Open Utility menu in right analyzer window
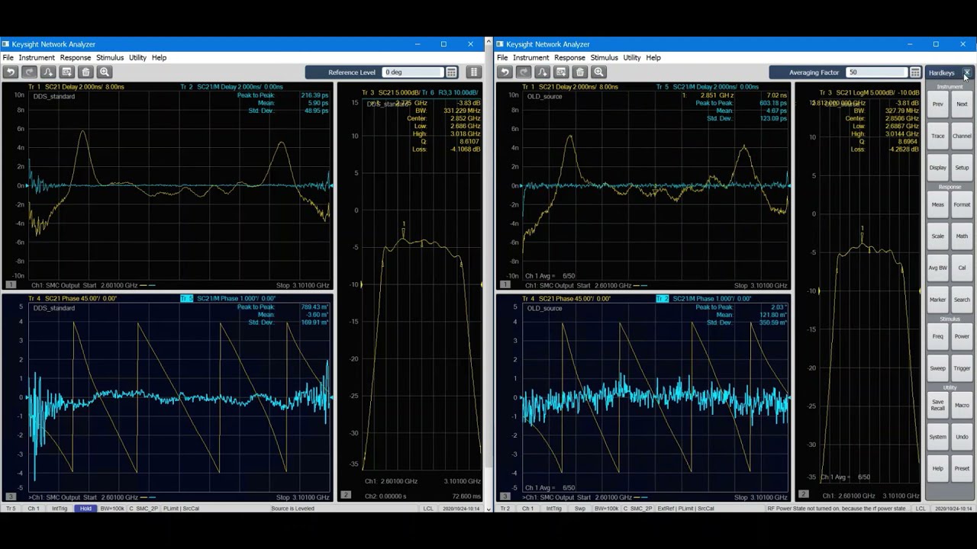Viewport: 977px width, 549px height. [632, 57]
